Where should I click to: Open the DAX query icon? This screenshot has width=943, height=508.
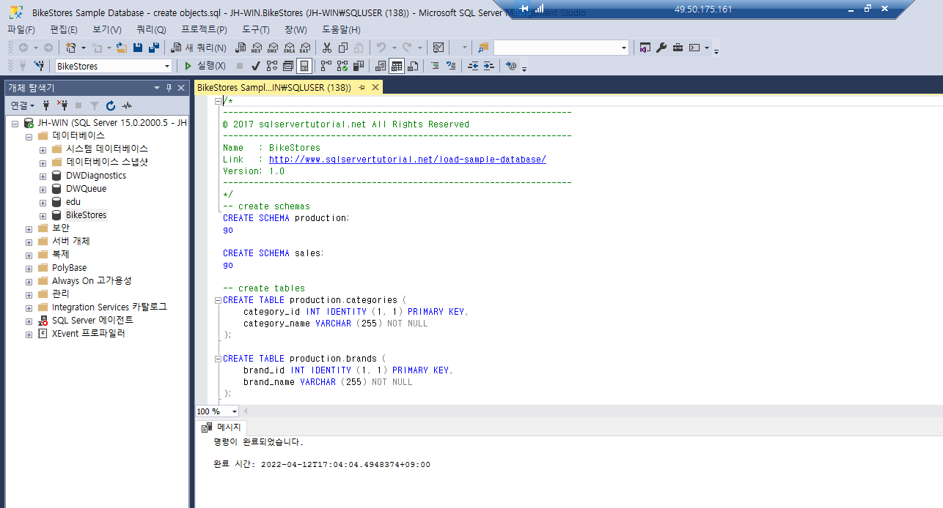pos(305,48)
